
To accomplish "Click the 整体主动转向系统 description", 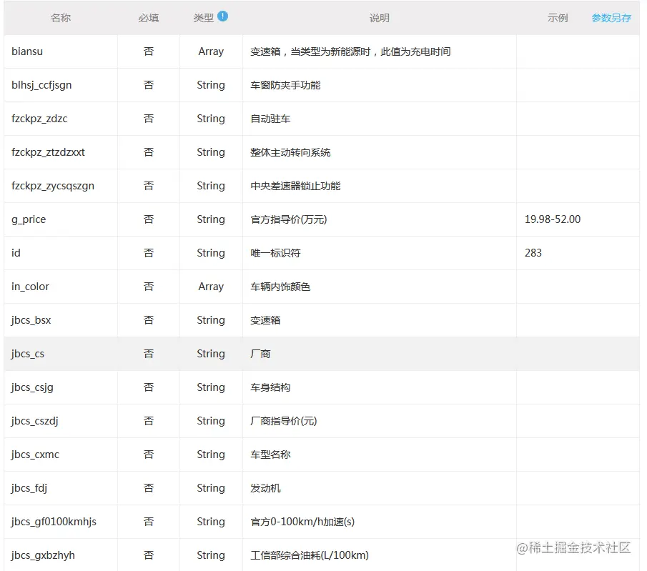I will click(x=290, y=152).
